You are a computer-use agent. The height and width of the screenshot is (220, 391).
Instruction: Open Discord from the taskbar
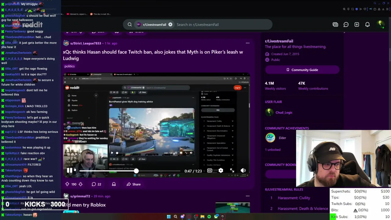(182, 217)
